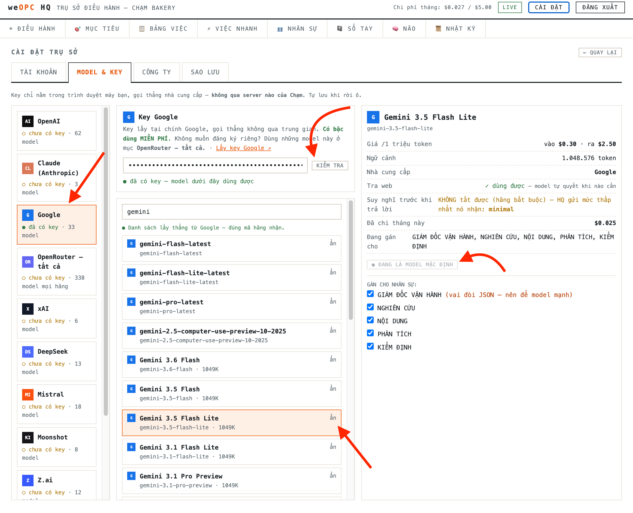Click the monthly cost $0.027 / $5.00 text
The height and width of the screenshot is (513, 633).
442,7
